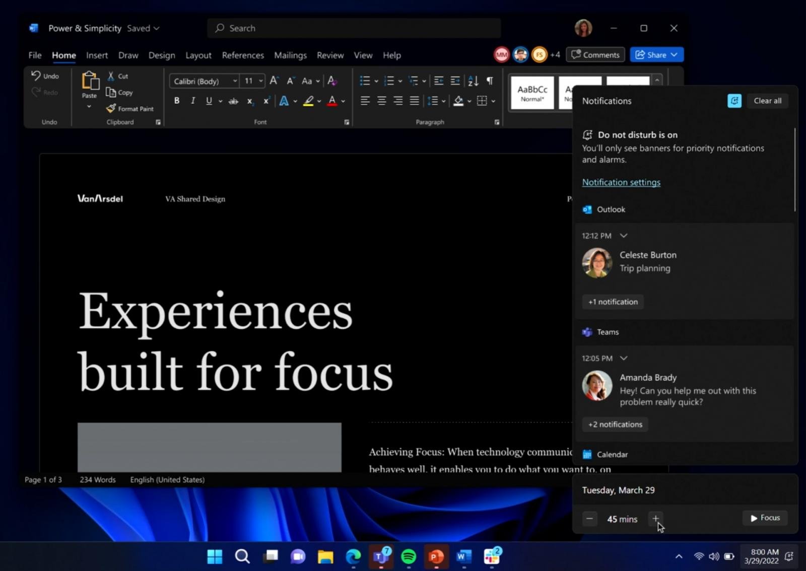Click the red font color swatch

[332, 101]
